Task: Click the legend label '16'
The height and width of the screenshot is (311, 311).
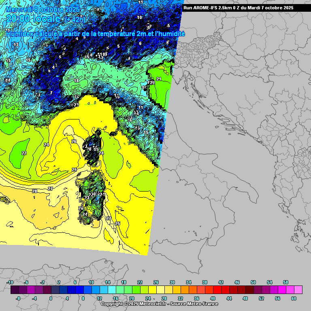Action: click(115, 298)
